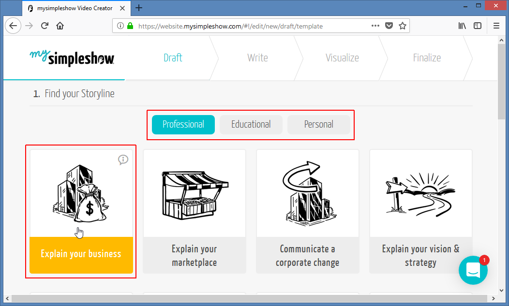Viewport: 509px width, 306px height.
Task: Open page actions three-dot menu
Action: tap(375, 26)
